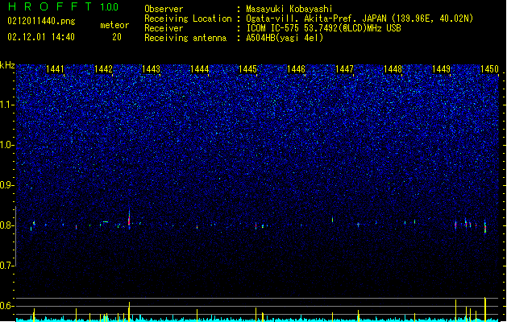Click the name Masayuki Kobayashi

[289, 9]
